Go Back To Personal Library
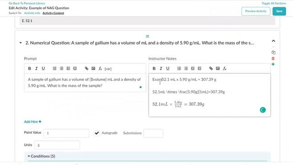 [27, 3]
